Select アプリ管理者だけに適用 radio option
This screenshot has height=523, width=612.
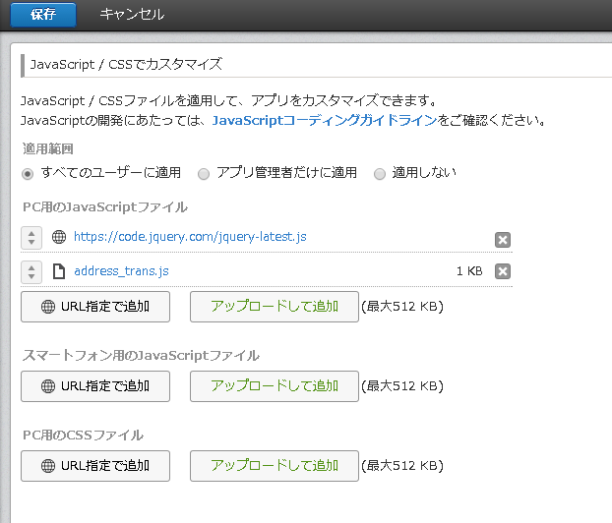coord(204,174)
